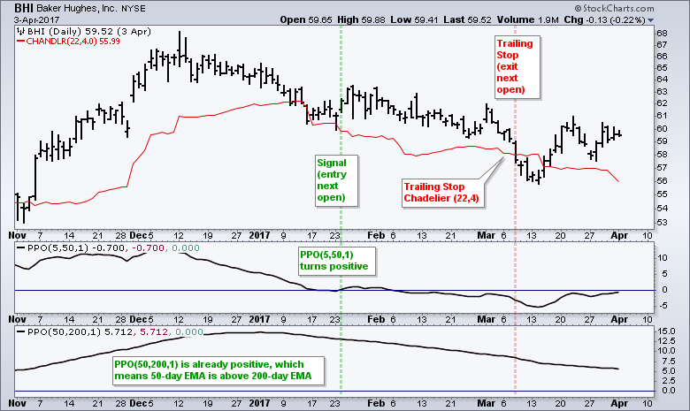Click the 3-Apr-2017 date label
Viewport: 690px width, 411px height.
[x=36, y=20]
